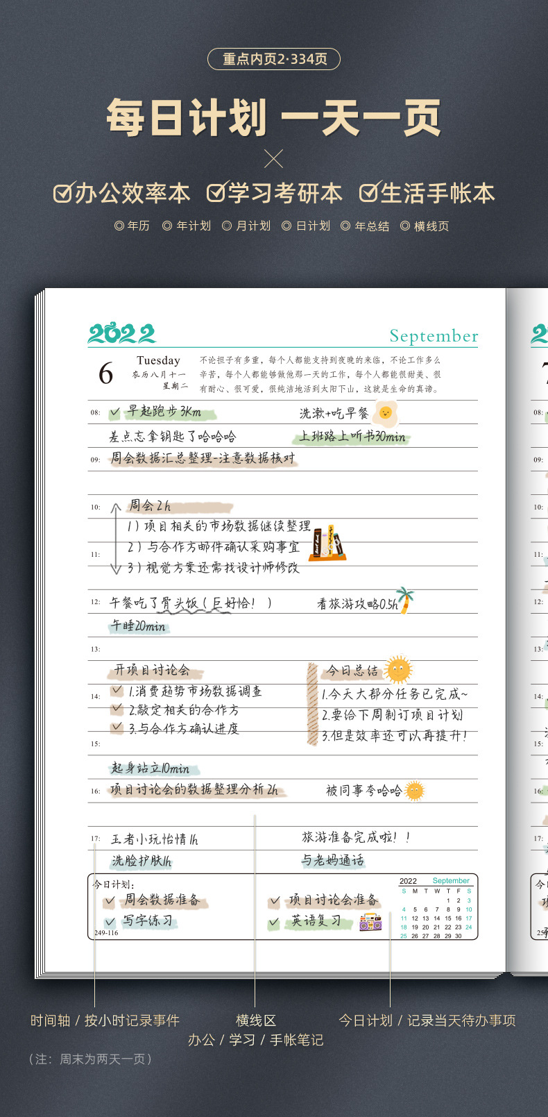Image resolution: width=548 pixels, height=1117 pixels.
Task: Click the X cross symbol below the title
Action: click(x=274, y=159)
